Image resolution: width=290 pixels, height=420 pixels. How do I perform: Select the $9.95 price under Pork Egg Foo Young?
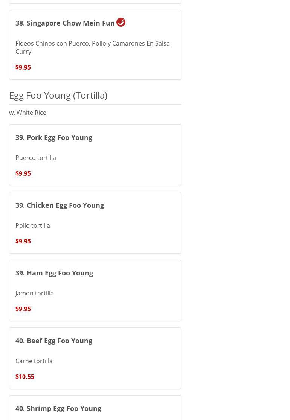23,173
